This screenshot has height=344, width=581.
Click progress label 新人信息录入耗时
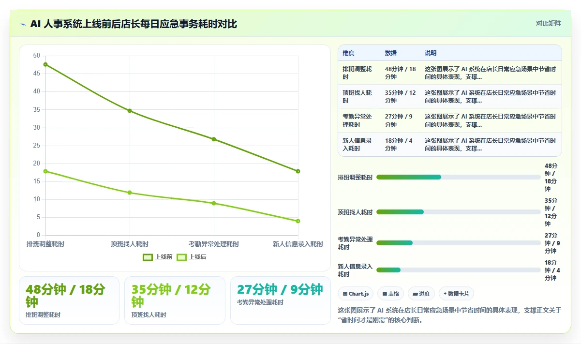[355, 270]
